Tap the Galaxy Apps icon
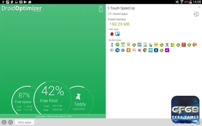Image resolution: width=202 pixels, height=126 pixels. [134, 50]
